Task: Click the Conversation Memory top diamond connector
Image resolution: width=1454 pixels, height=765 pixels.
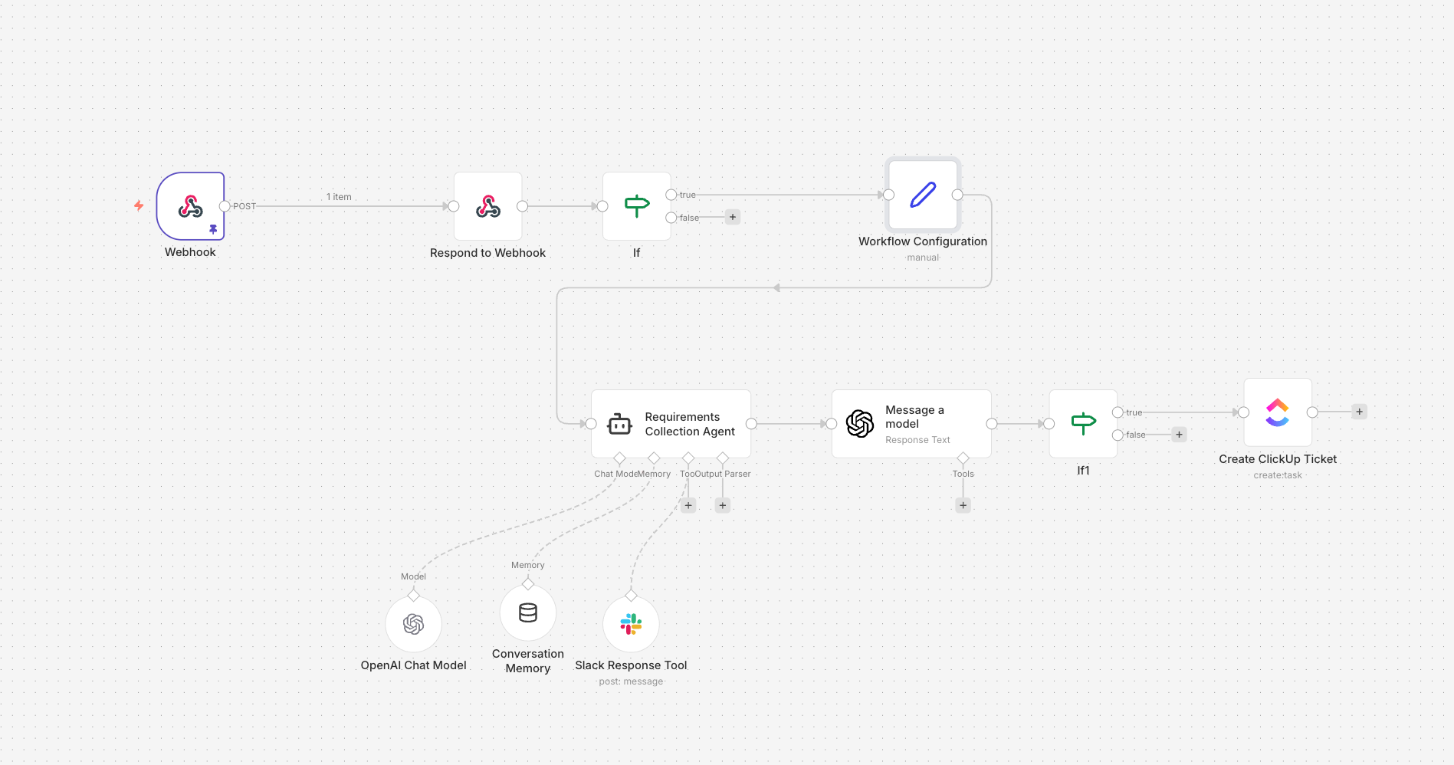Action: point(528,584)
